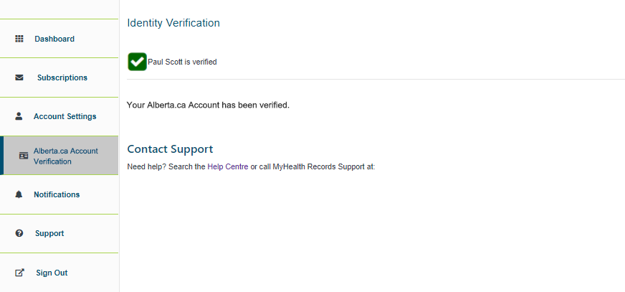The image size is (625, 292).
Task: Go to Subscriptions in sidebar
Action: click(x=62, y=77)
